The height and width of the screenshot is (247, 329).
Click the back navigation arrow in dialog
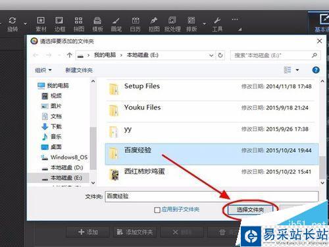[x=36, y=55]
